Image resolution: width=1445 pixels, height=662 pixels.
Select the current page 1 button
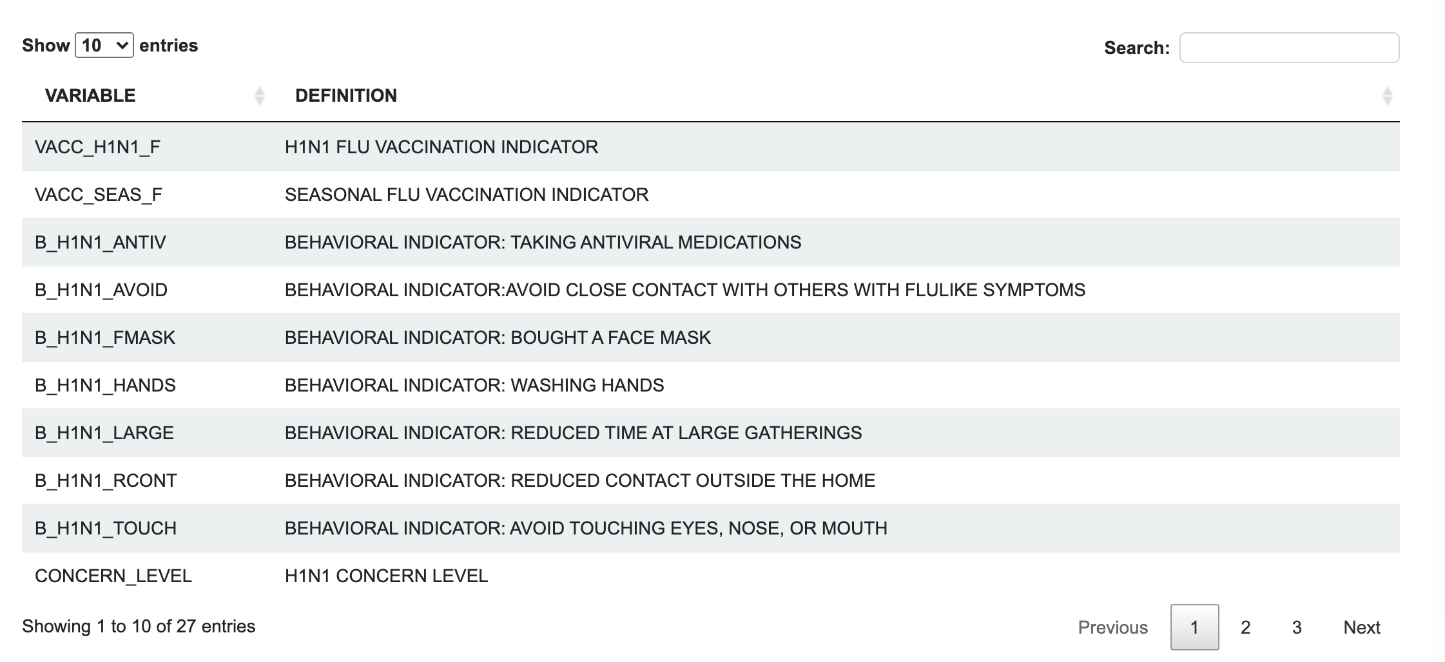tap(1194, 627)
